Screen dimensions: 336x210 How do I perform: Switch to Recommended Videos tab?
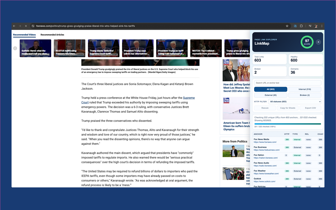click(24, 35)
